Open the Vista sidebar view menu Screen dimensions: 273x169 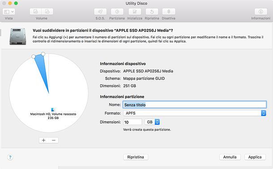[9, 12]
